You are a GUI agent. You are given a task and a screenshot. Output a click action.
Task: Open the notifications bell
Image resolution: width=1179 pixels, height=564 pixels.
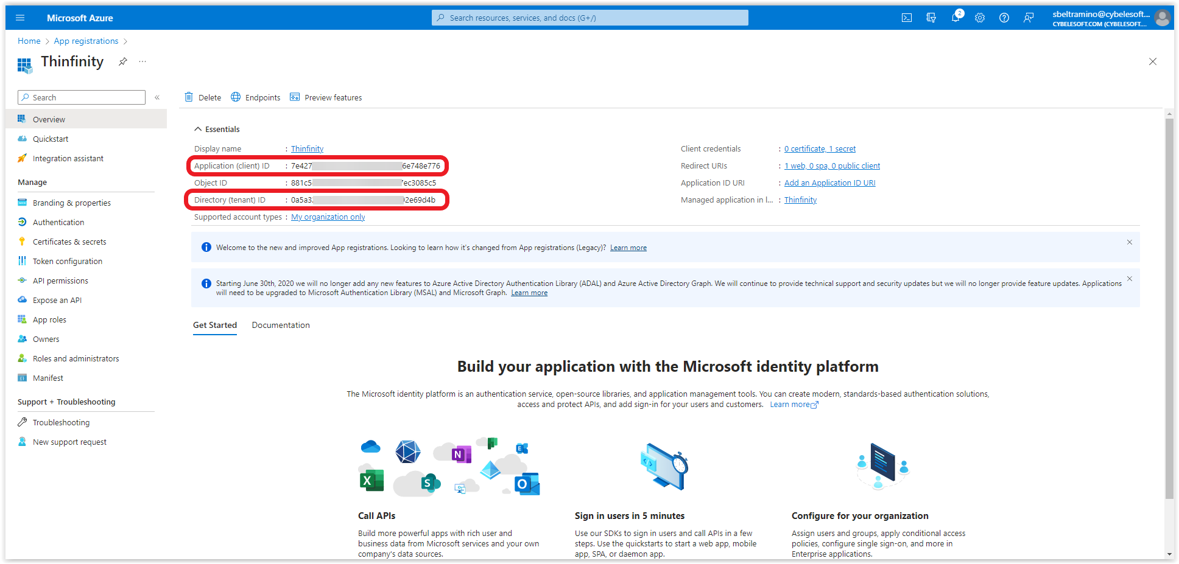(x=956, y=18)
